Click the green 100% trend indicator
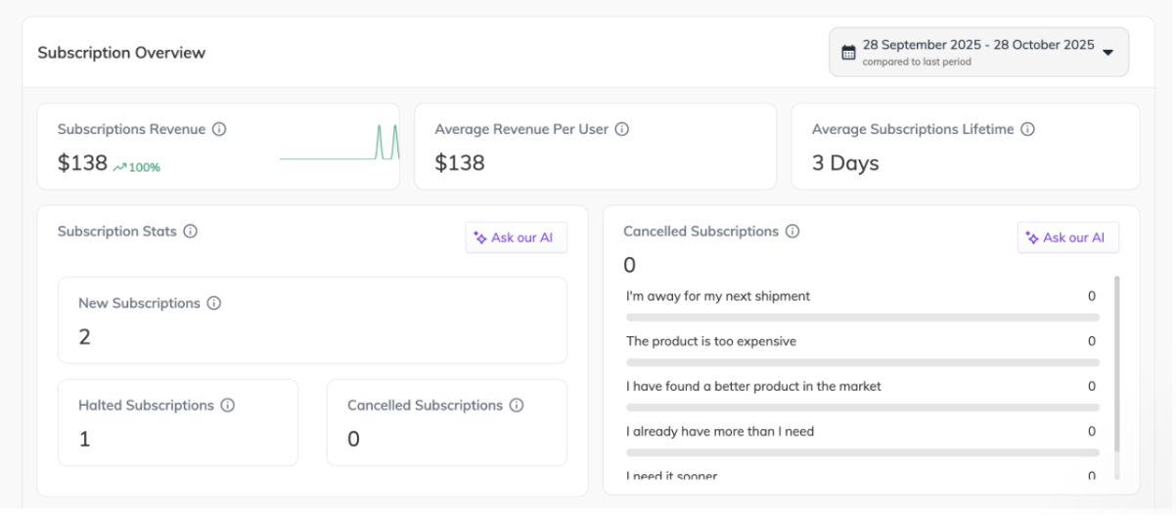1176x520 pixels. click(137, 167)
